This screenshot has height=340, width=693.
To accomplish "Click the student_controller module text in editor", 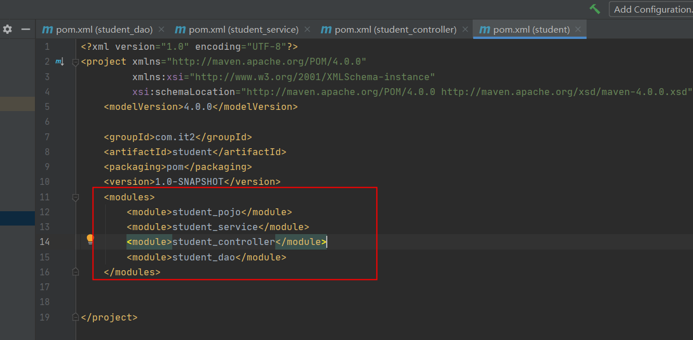I will tap(224, 242).
